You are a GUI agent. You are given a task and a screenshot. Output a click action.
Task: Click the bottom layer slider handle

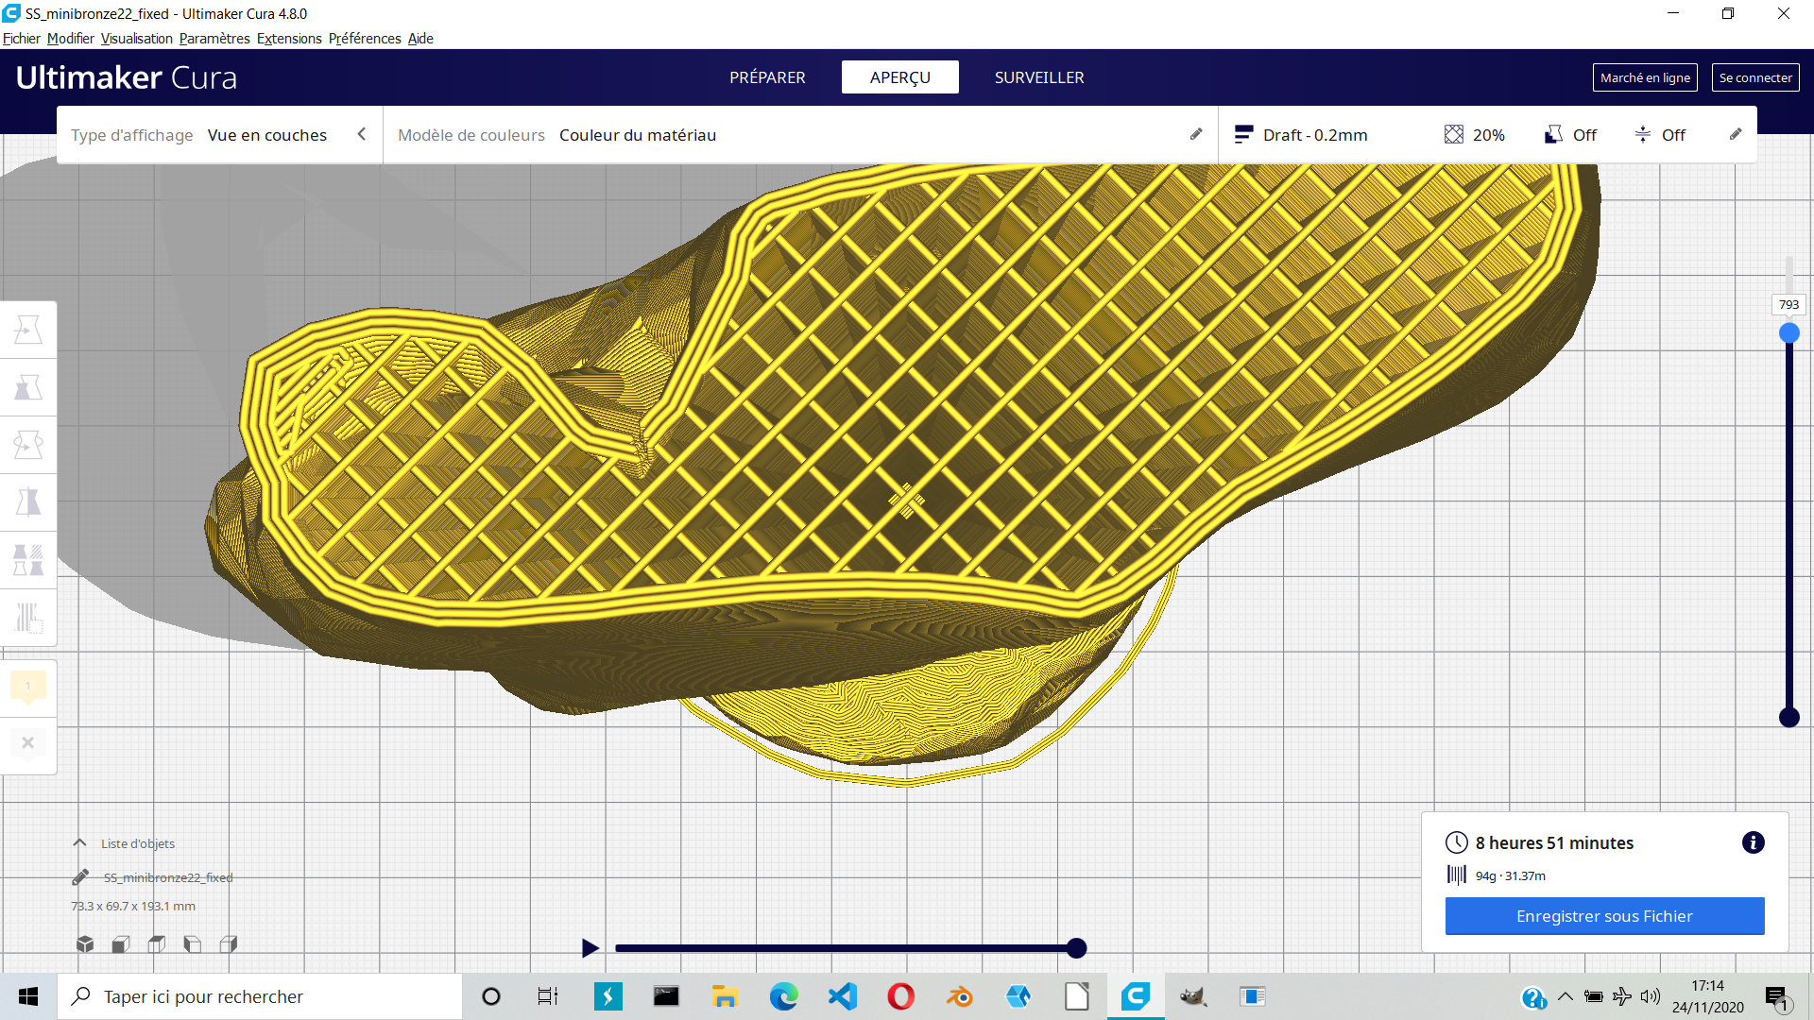[x=1789, y=718]
